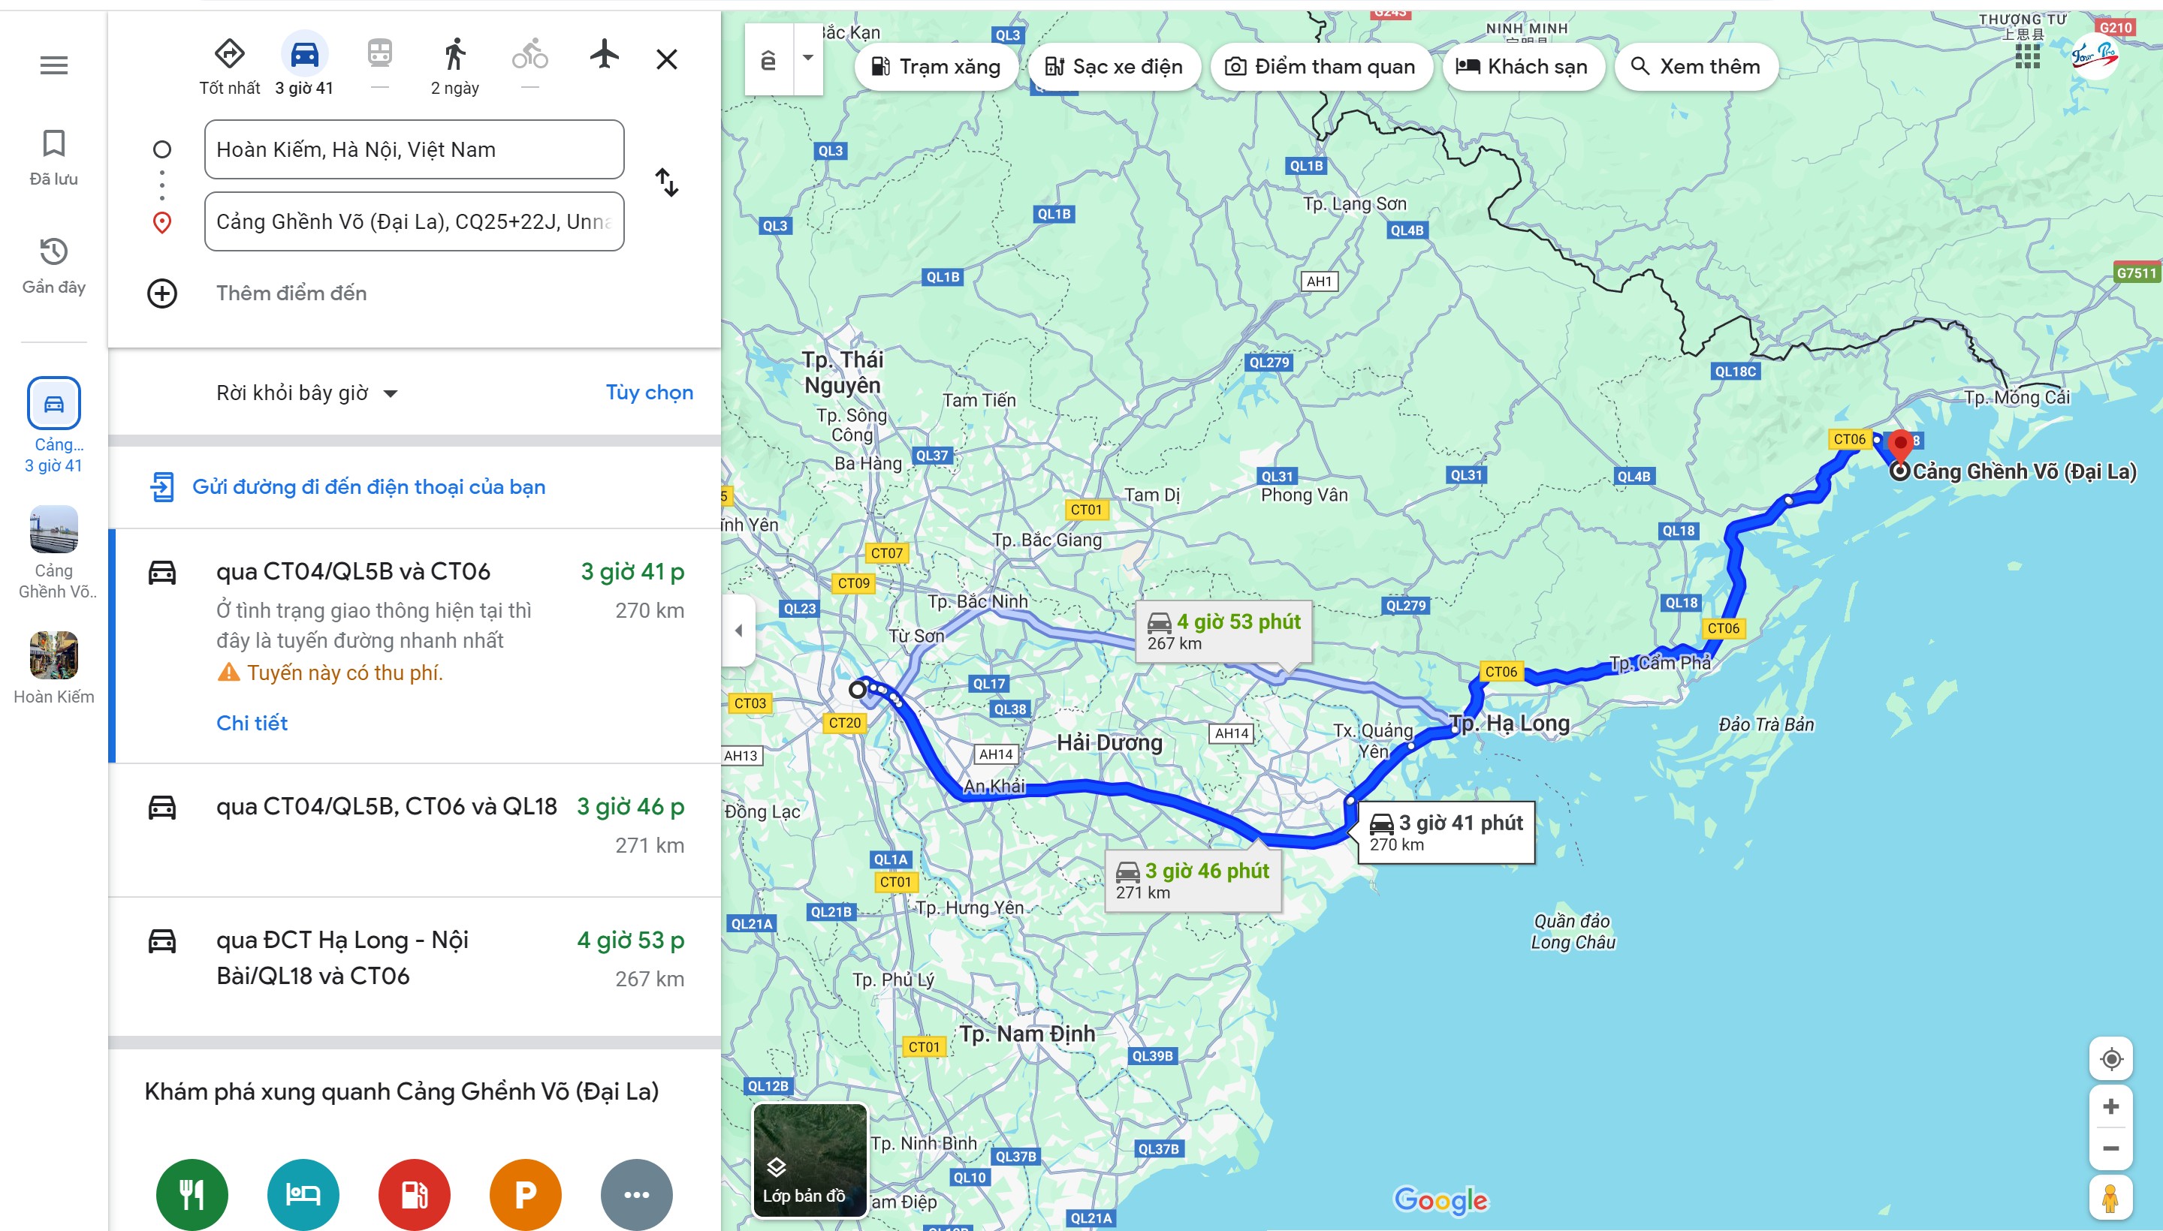The image size is (2163, 1231).
Task: Select the driving travel mode icon
Action: click(304, 55)
